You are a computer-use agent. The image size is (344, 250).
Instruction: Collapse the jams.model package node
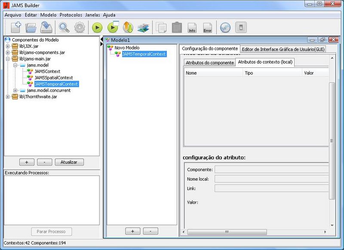point(15,65)
